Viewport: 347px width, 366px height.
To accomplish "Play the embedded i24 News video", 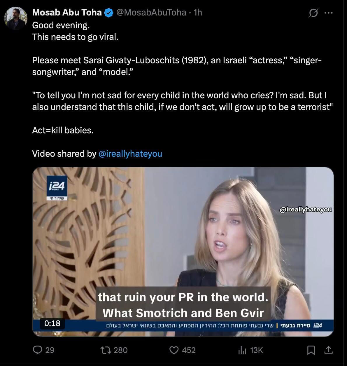I will (x=183, y=252).
